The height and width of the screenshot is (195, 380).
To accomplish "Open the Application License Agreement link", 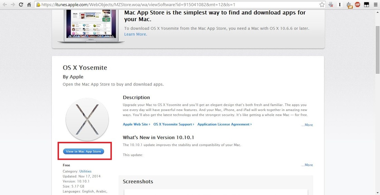I will pyautogui.click(x=225, y=124).
